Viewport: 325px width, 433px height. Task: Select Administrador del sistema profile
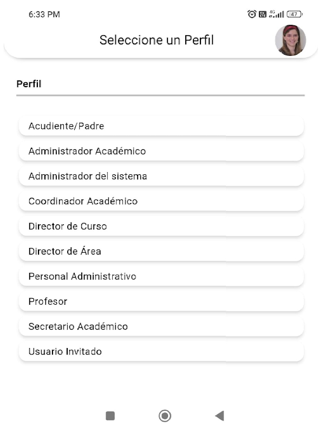pos(161,176)
